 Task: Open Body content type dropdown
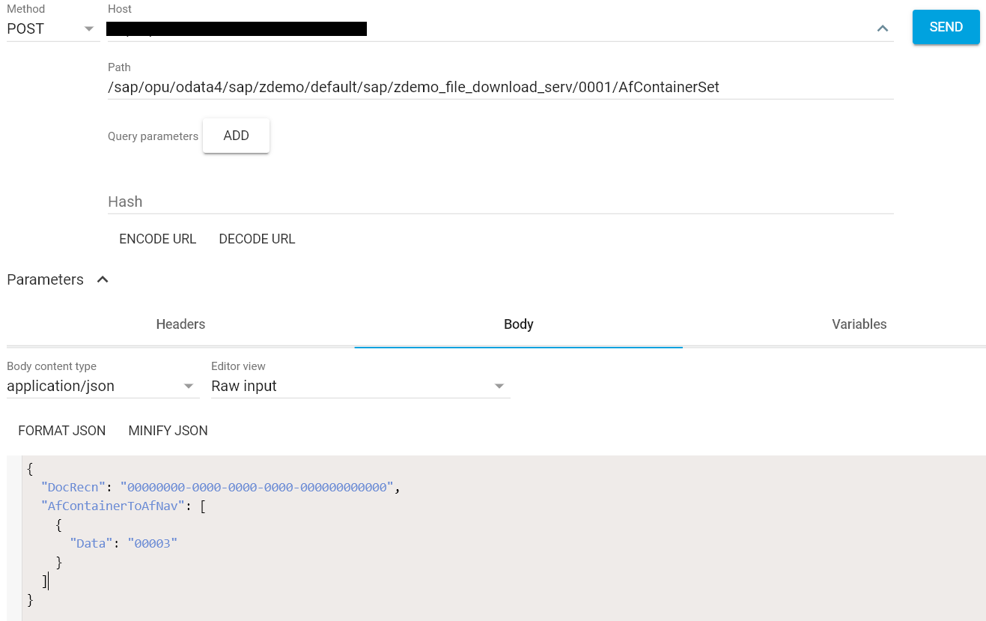pos(103,386)
